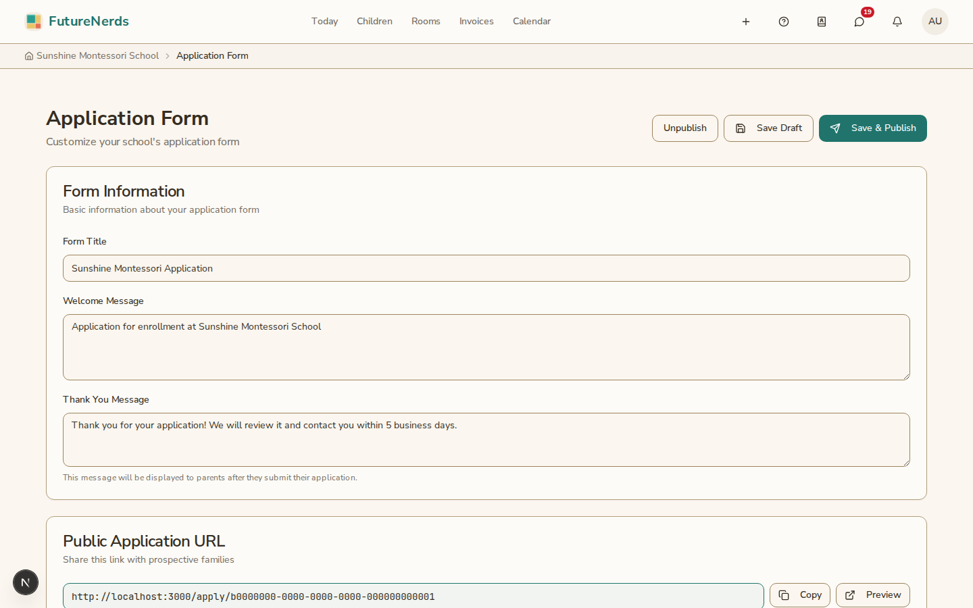Click the 'Public Application URL' heading

pyautogui.click(x=144, y=541)
